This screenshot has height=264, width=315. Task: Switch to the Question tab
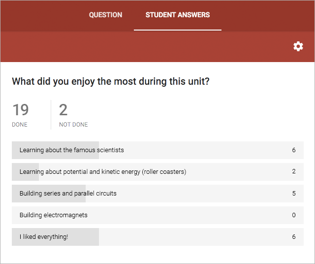(x=105, y=15)
